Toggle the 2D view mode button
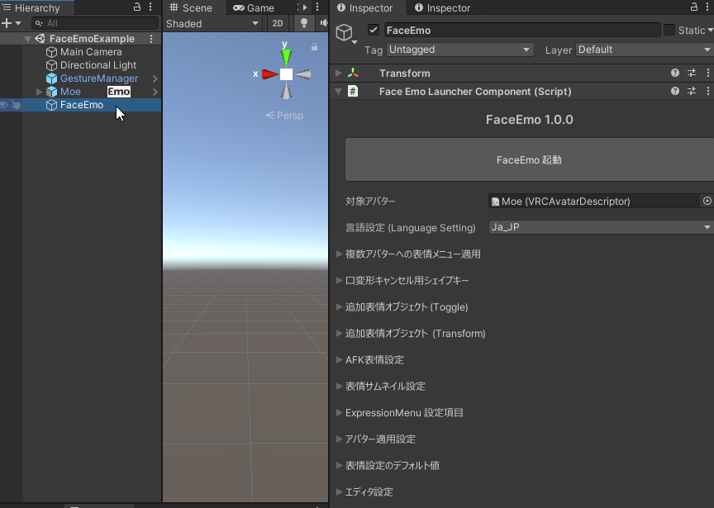Image resolution: width=714 pixels, height=508 pixels. (278, 24)
